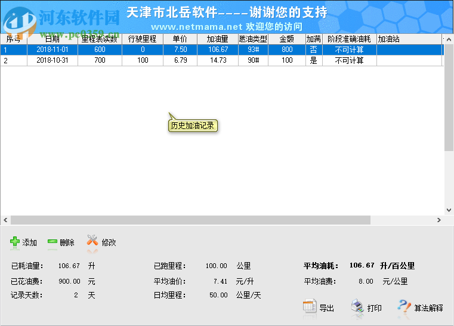Click the 历史加油记录 tooltip balloon
Image resolution: width=454 pixels, height=326 pixels.
[x=193, y=125]
